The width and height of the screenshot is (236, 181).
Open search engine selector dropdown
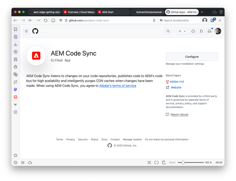click(161, 20)
